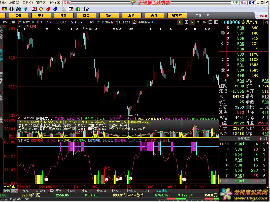Viewport: 270px width, 202px height.
Task: Open the alarm bell alert icon
Action: [26, 9]
